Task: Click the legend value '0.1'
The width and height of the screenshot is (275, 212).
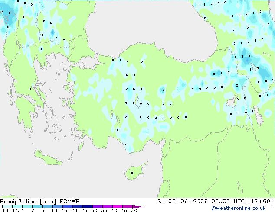Action: (5, 210)
